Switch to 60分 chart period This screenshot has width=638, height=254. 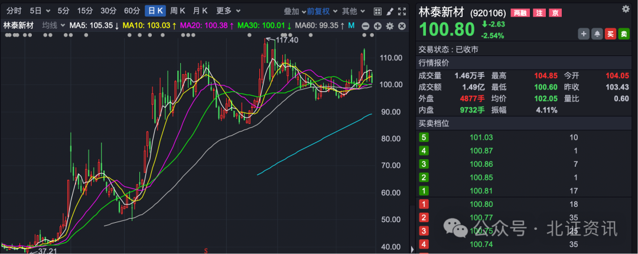coord(132,11)
